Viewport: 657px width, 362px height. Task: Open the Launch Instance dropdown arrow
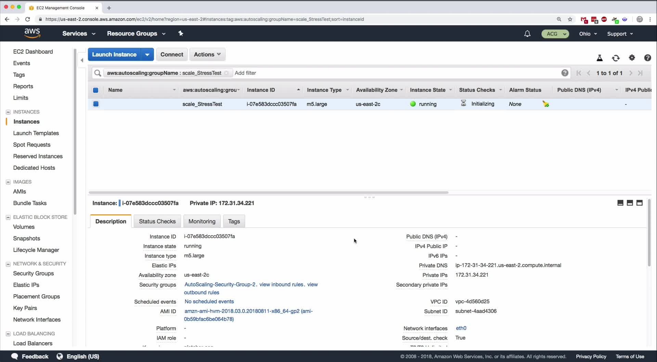[147, 54]
